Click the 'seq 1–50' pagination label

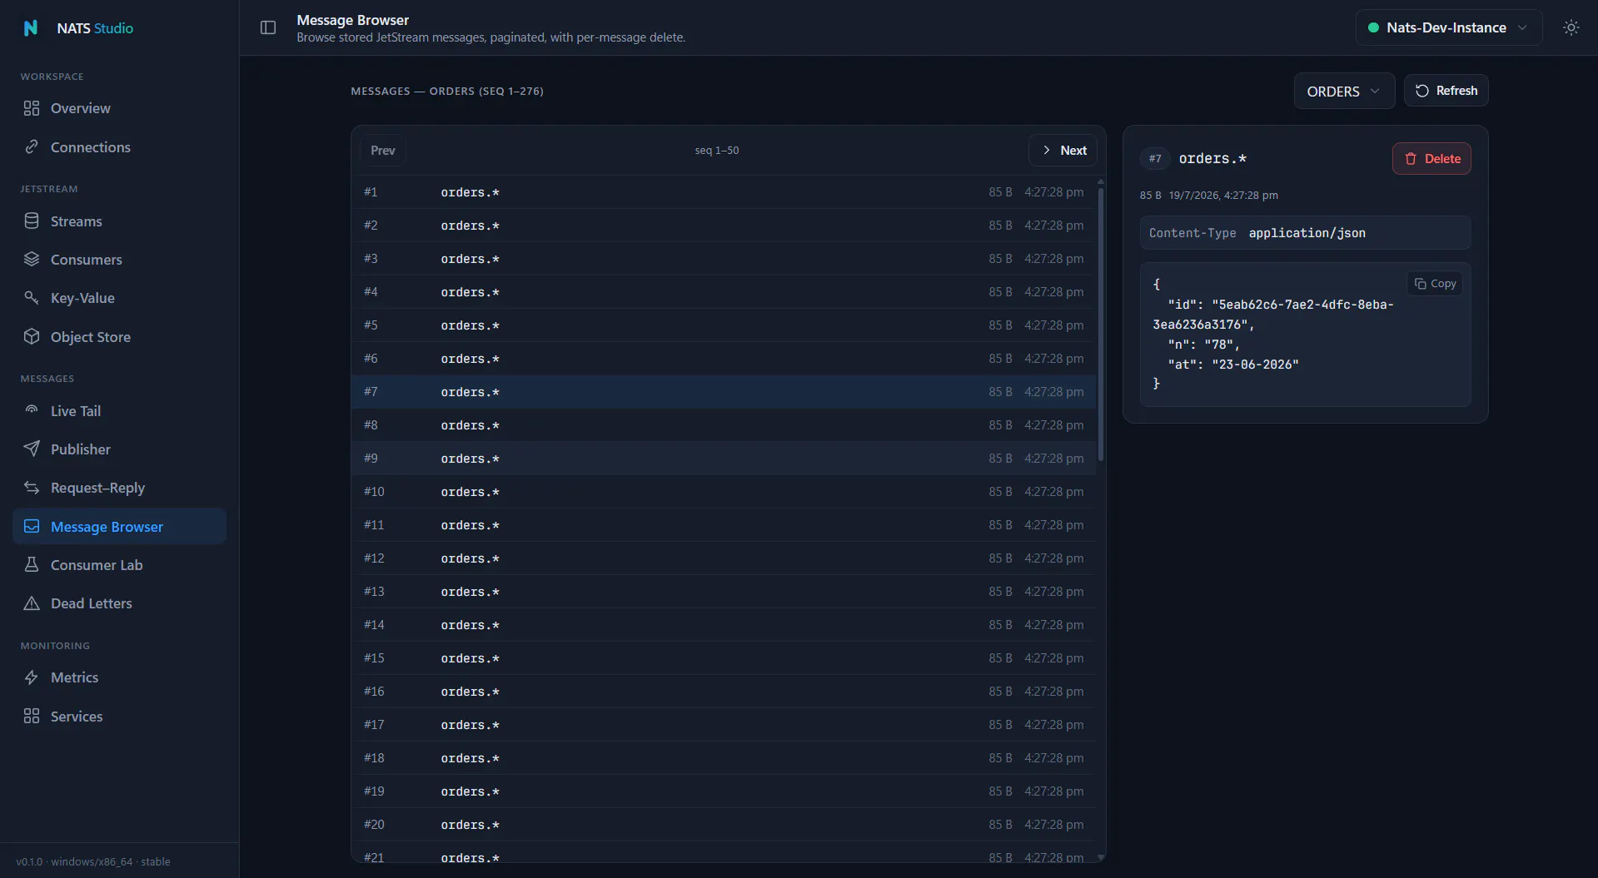point(717,150)
